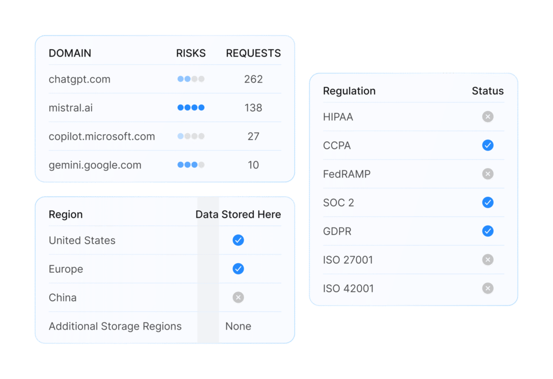Toggle the Europe data stored checkmark

[238, 269]
